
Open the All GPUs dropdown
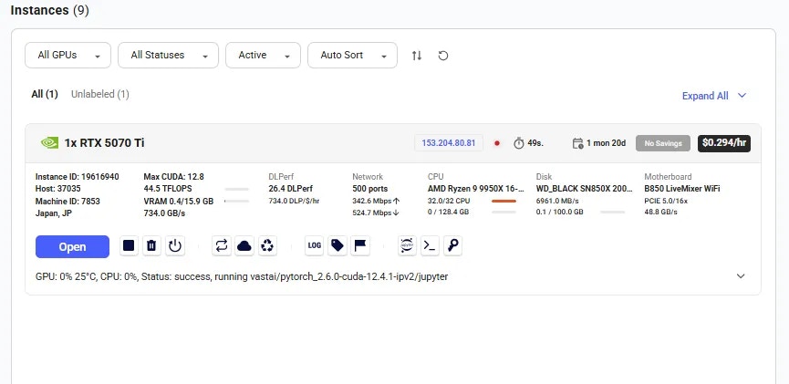pos(67,55)
